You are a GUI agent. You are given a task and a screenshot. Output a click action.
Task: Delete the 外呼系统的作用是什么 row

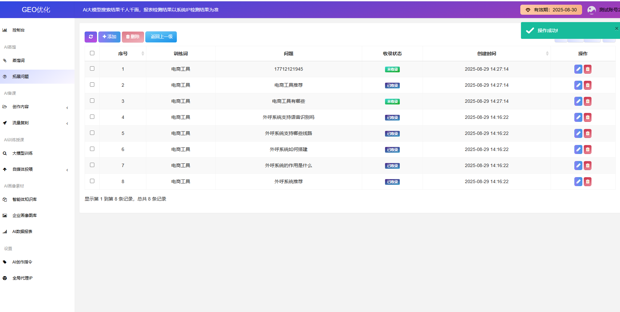click(x=587, y=166)
